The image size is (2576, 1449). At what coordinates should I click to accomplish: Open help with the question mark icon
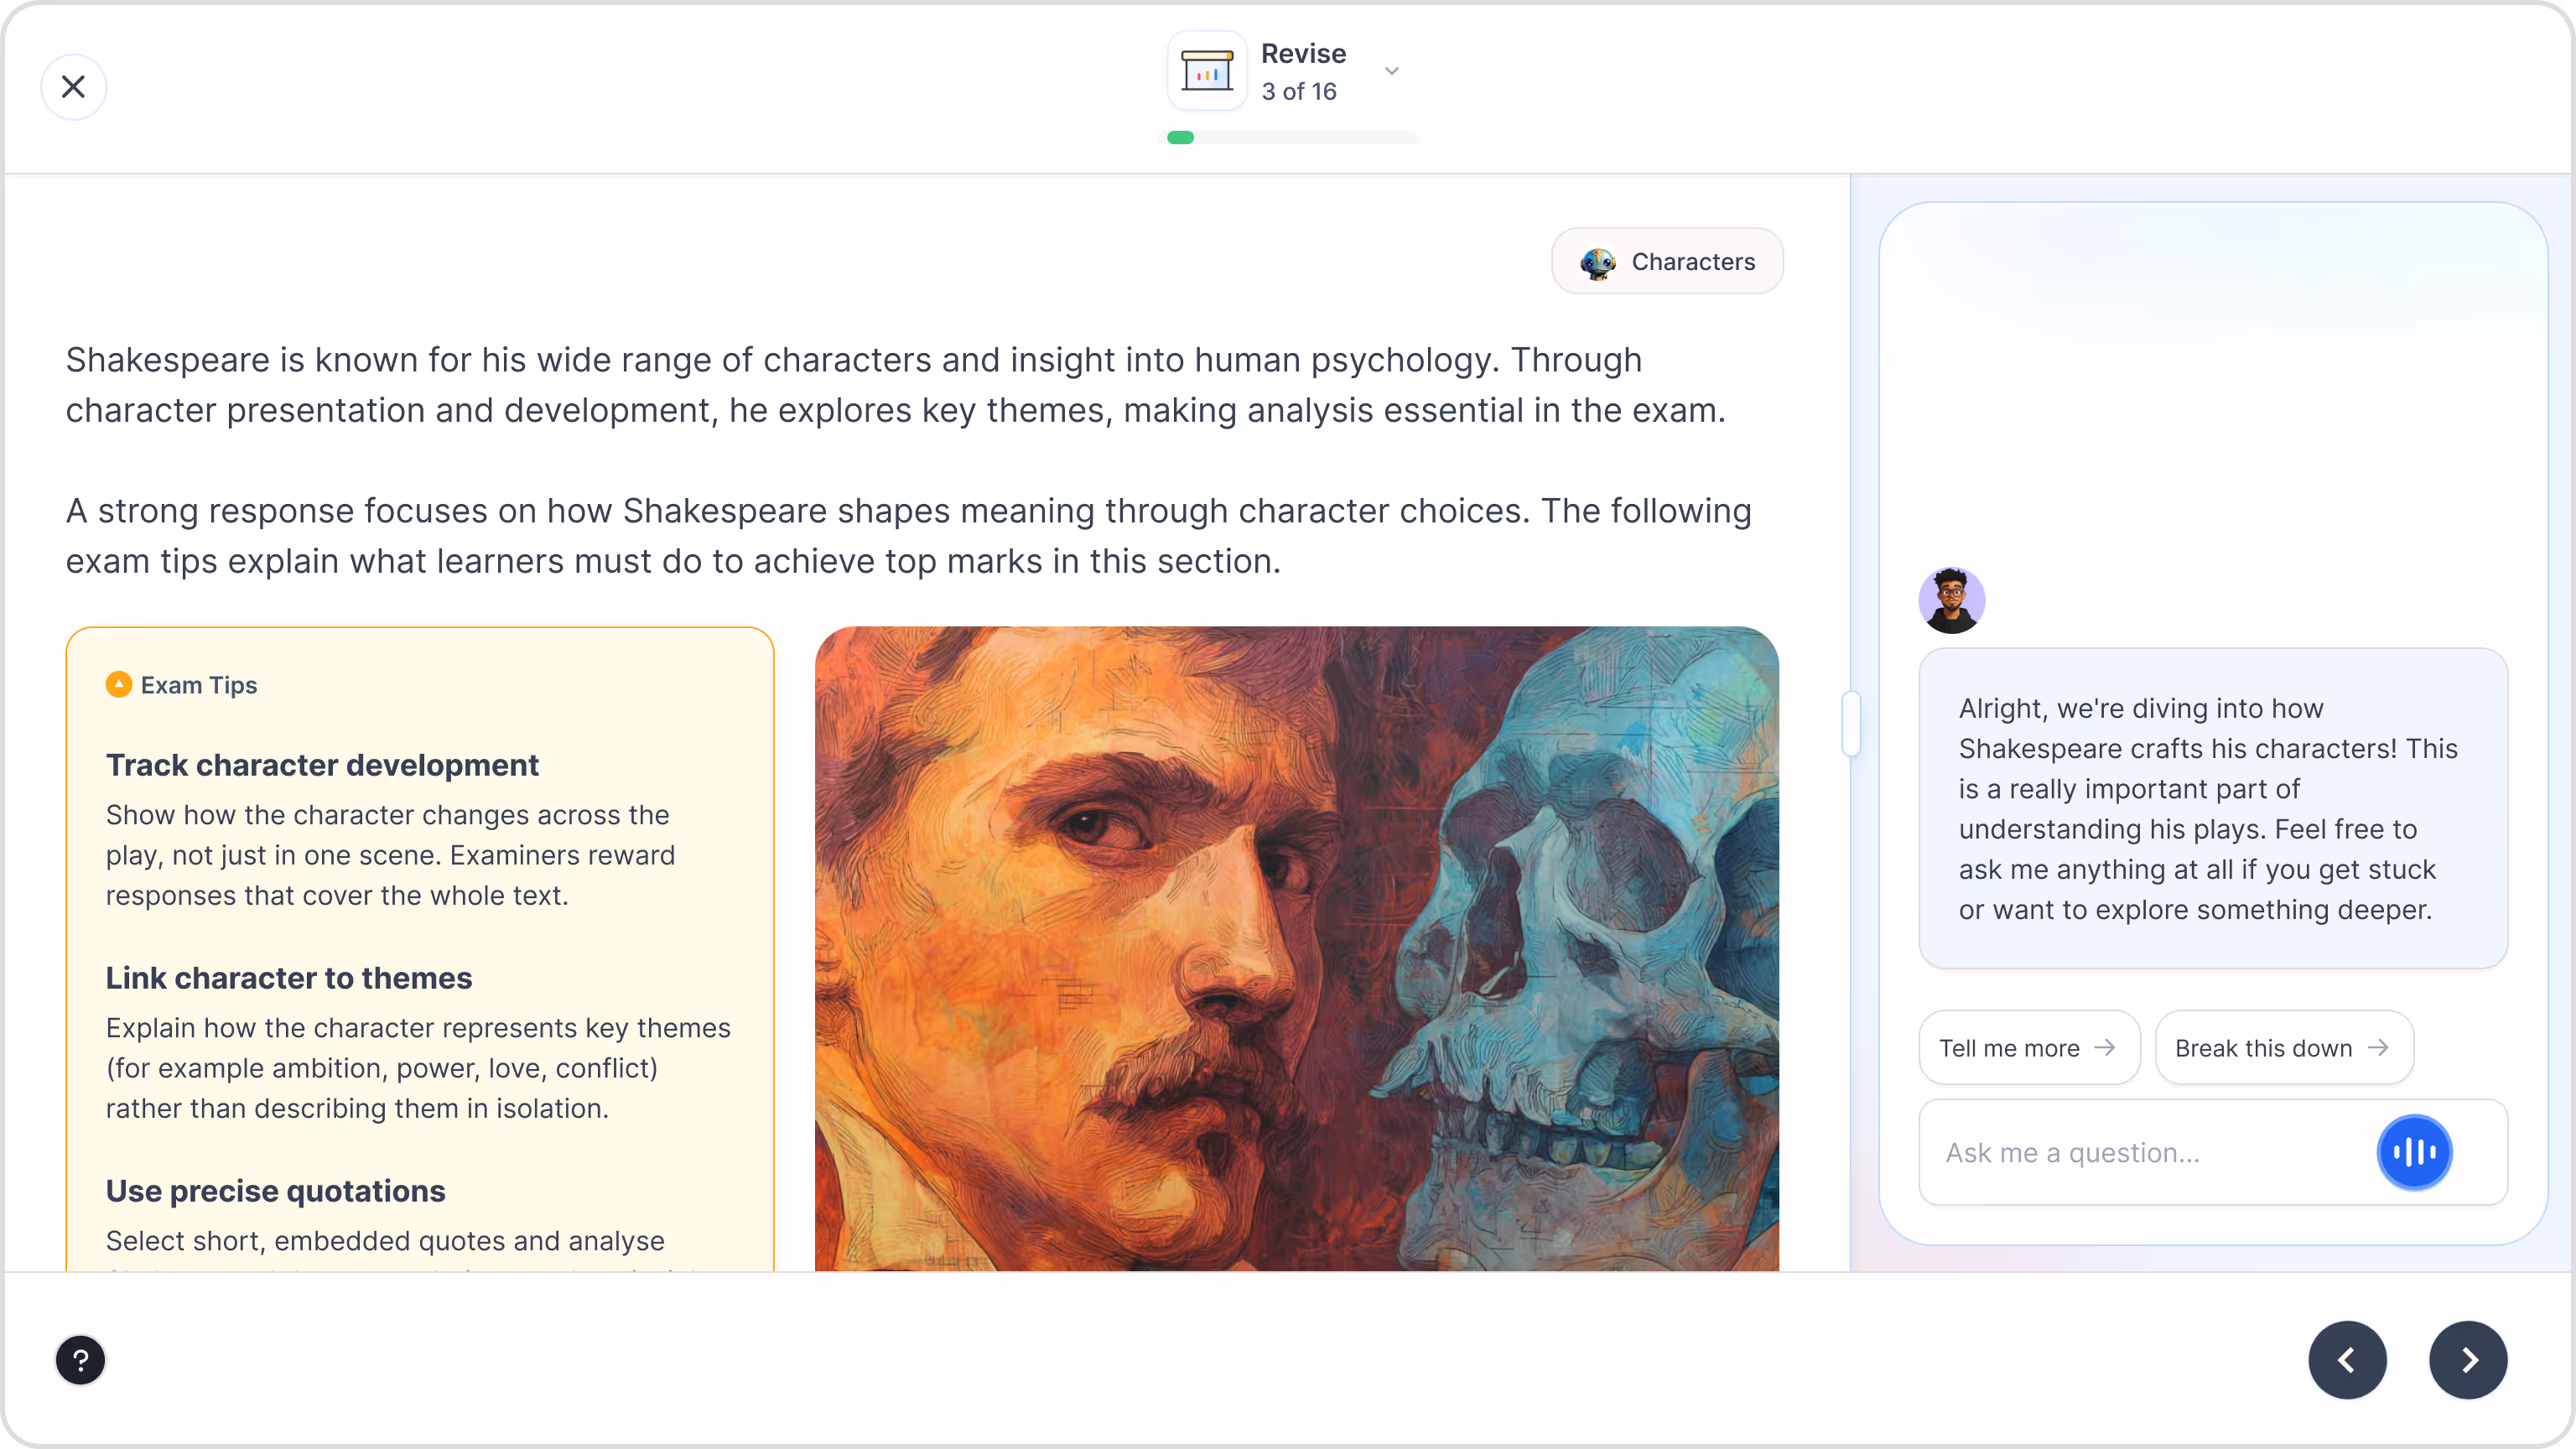[x=80, y=1360]
